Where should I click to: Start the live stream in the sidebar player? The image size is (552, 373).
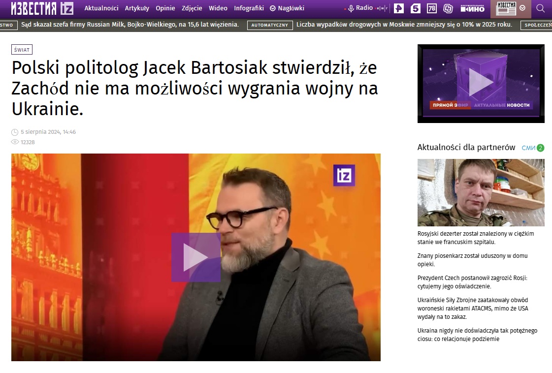click(x=481, y=82)
